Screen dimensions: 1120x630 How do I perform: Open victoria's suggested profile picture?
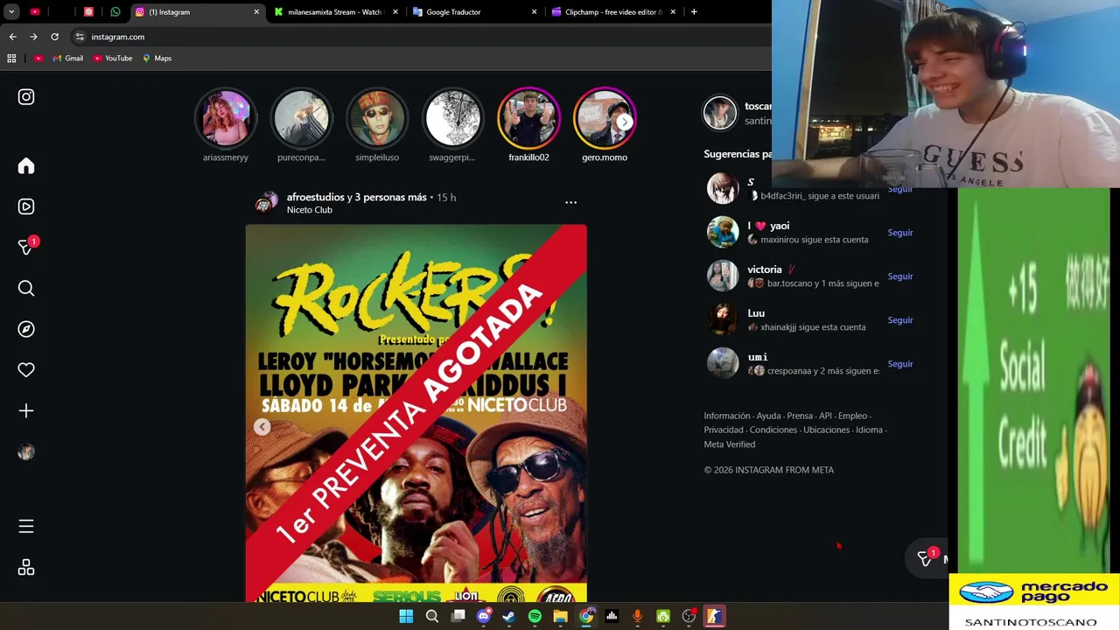(723, 276)
